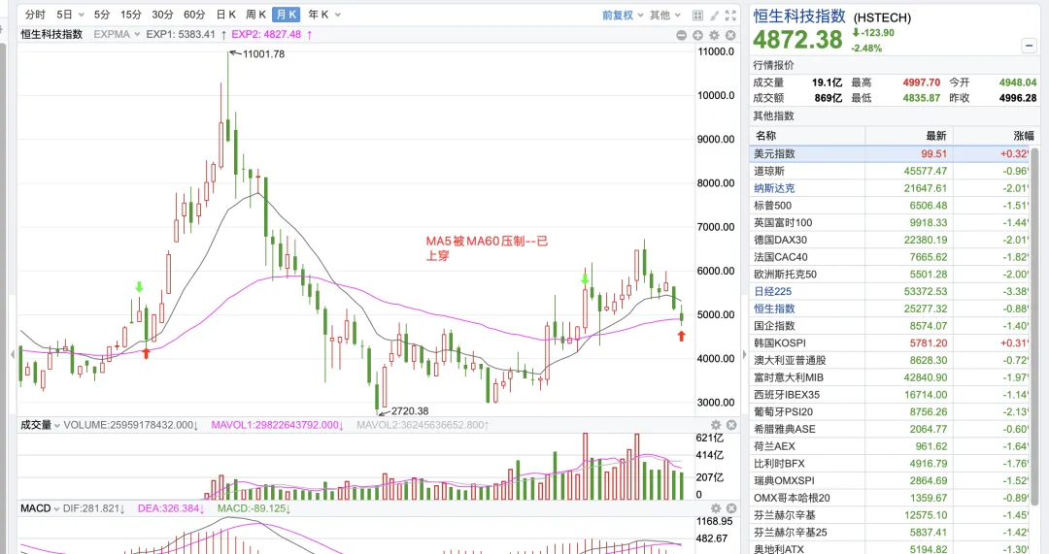Switch to 30分 chart period
The image size is (1049, 554).
[162, 15]
